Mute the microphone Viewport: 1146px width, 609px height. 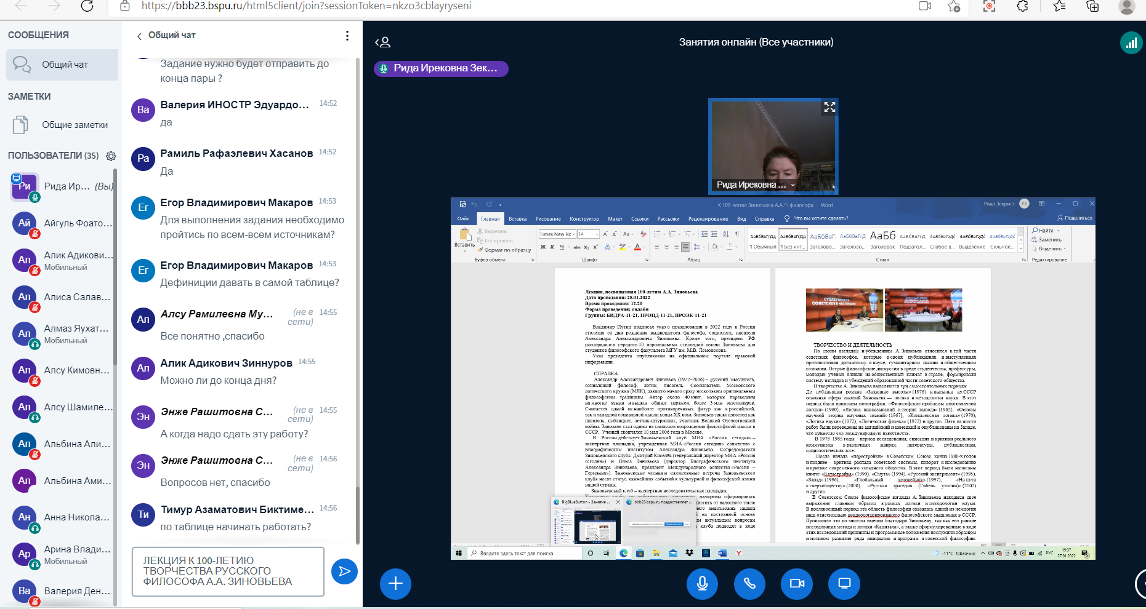[x=702, y=583]
